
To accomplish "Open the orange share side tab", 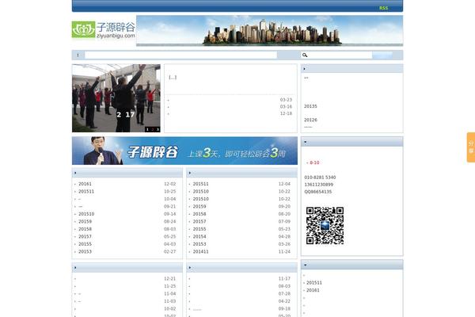I will [470, 147].
